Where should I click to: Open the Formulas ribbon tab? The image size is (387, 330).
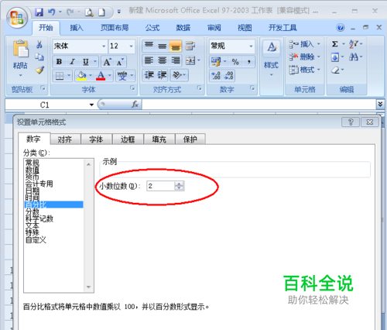(x=152, y=28)
